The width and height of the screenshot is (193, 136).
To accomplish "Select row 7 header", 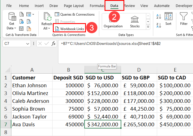I will [x=6, y=124].
